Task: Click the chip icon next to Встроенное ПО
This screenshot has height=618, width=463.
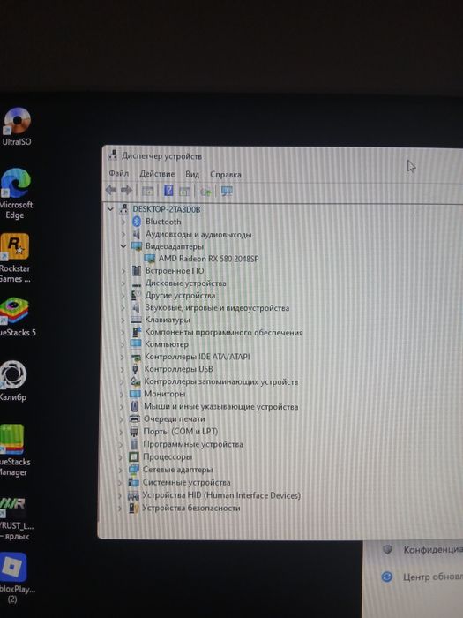Action: (136, 271)
